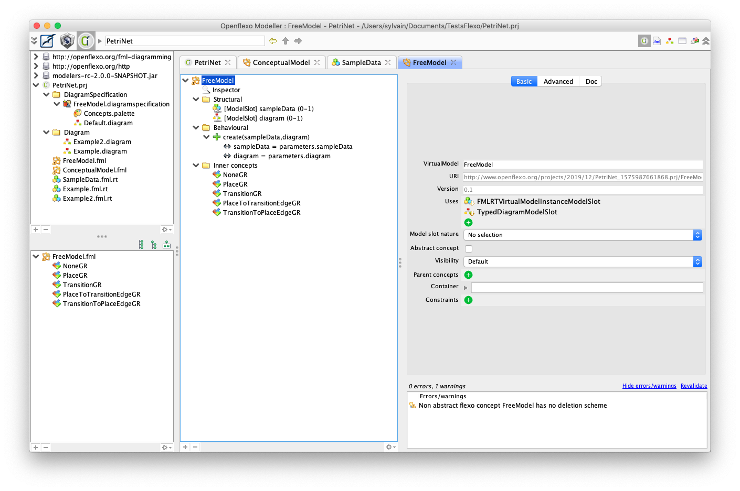Add a constraint with green plus
The height and width of the screenshot is (491, 740).
tap(469, 300)
